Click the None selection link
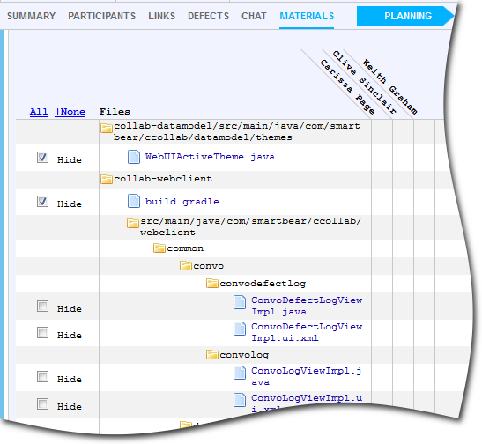Viewport: 482px width, 444px height. click(x=70, y=112)
